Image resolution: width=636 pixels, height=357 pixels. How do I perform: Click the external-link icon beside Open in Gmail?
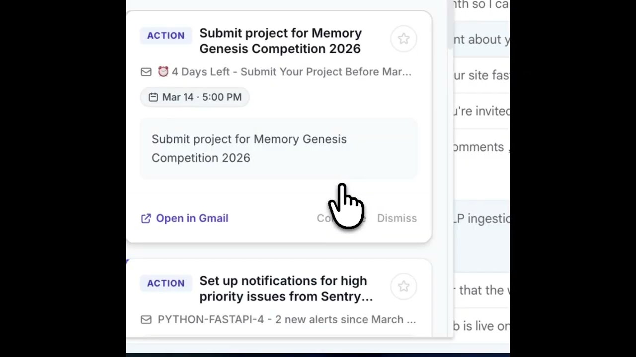(x=146, y=219)
